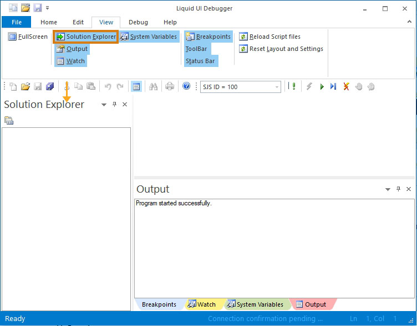Screen dimensions: 417x326
Task: Collapse the ribbon with the chevron
Action: click(409, 22)
